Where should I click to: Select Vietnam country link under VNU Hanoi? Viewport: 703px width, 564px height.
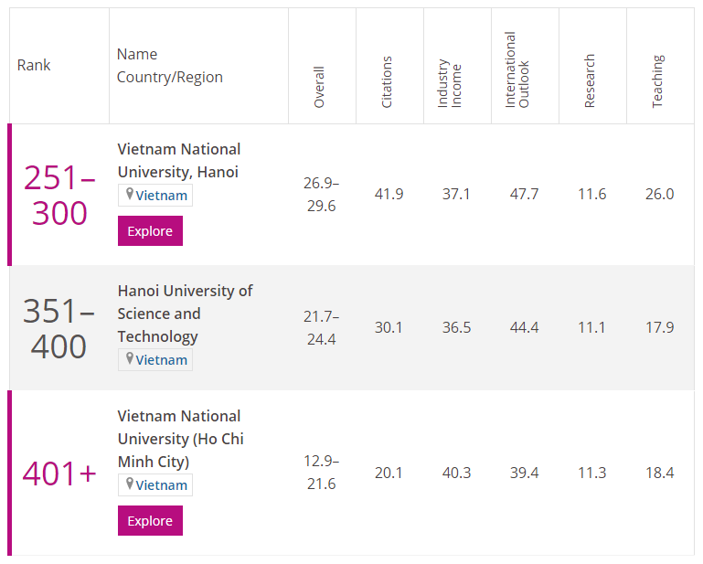click(x=162, y=196)
